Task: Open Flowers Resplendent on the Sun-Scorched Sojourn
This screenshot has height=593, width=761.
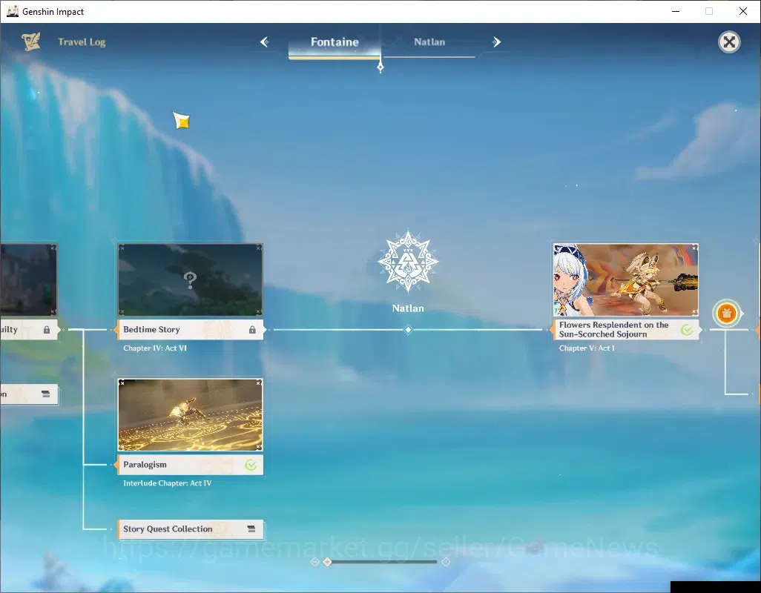Action: click(x=625, y=330)
